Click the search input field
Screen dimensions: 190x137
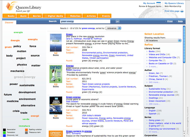pyautogui.click(x=85, y=21)
